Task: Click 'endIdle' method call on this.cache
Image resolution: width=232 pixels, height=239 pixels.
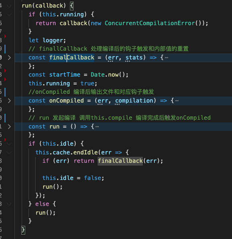Action: [86, 152]
